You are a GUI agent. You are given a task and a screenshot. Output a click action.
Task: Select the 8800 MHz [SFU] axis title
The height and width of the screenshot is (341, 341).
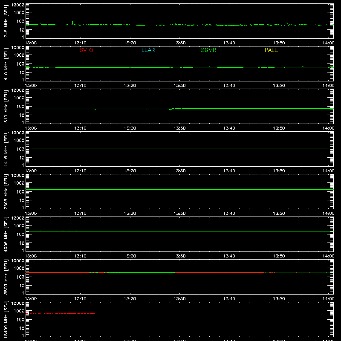pos(6,277)
